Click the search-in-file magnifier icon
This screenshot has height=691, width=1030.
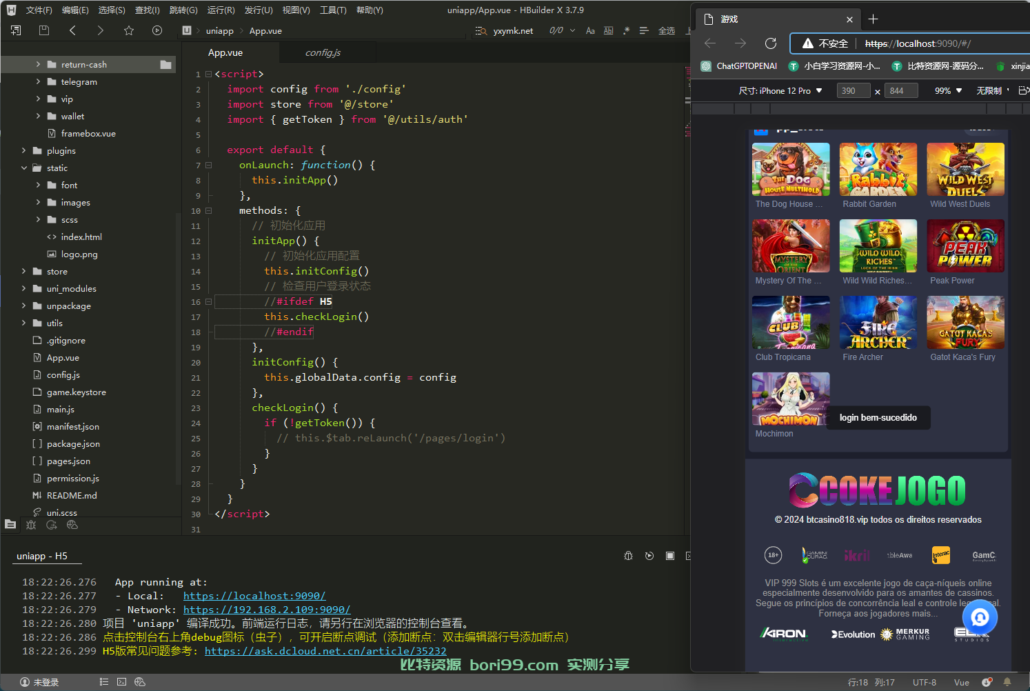pyautogui.click(x=481, y=30)
